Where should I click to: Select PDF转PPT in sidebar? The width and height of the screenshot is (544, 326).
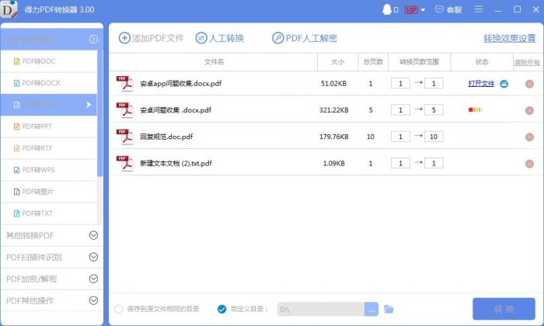[49, 127]
